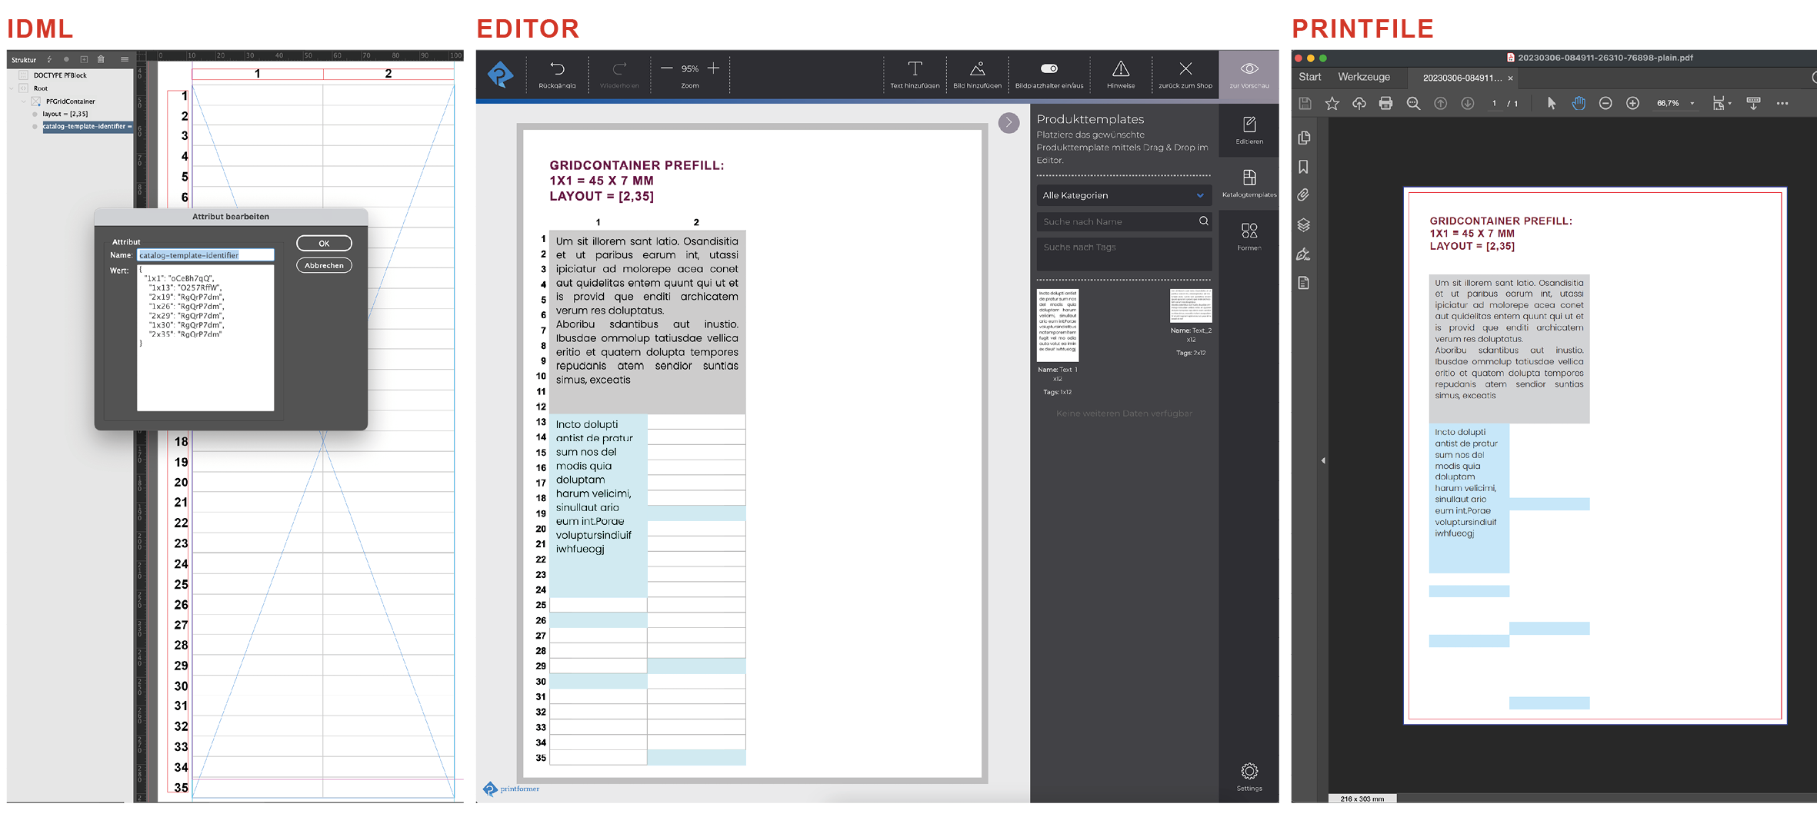Show preview via zur Vorschau eye
This screenshot has width=1817, height=817.
1249,70
